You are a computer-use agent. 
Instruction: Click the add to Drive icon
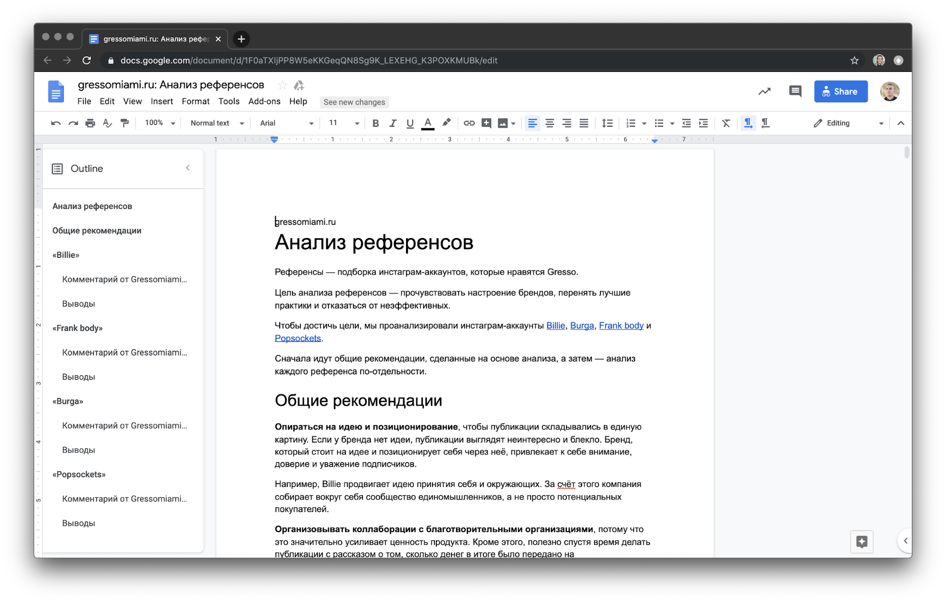pos(299,85)
